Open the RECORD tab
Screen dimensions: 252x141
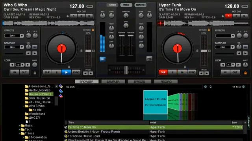(166, 81)
